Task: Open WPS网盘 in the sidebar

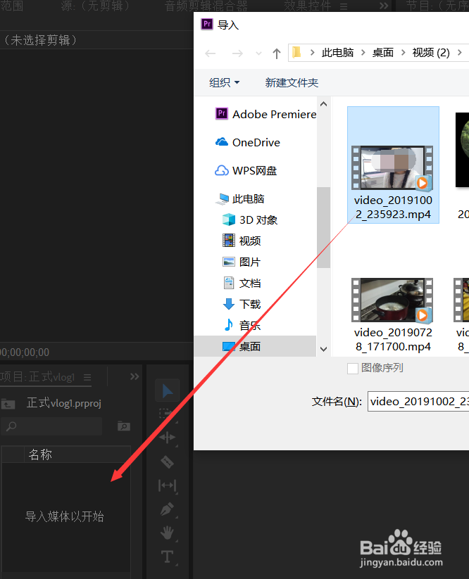Action: [x=246, y=170]
